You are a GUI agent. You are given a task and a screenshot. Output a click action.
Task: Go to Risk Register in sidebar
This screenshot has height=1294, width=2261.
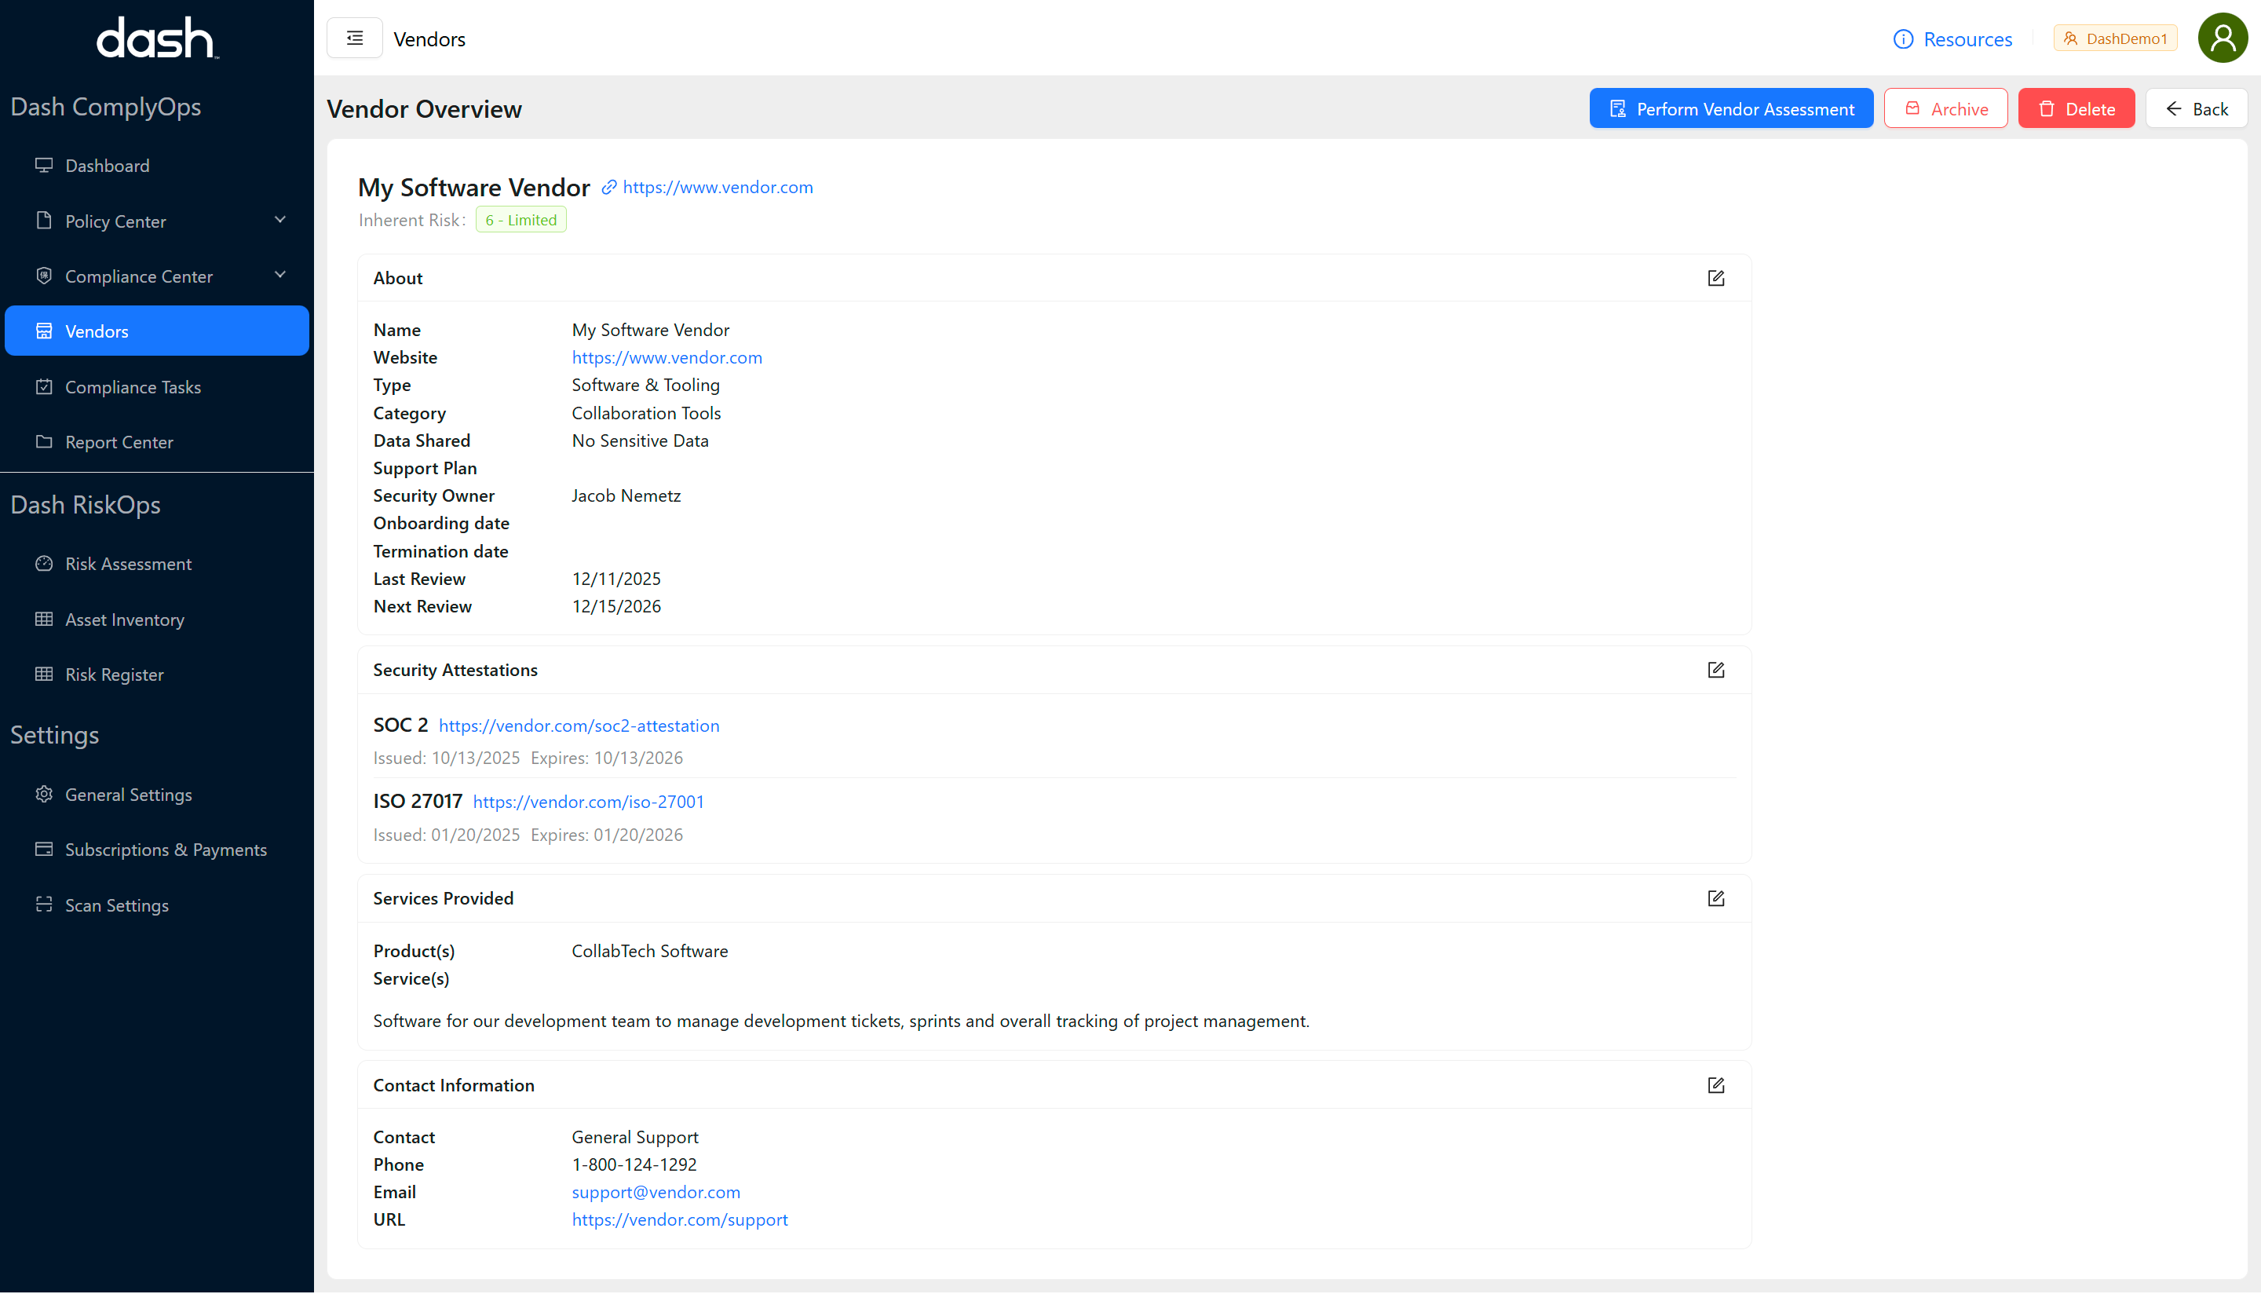click(x=114, y=674)
